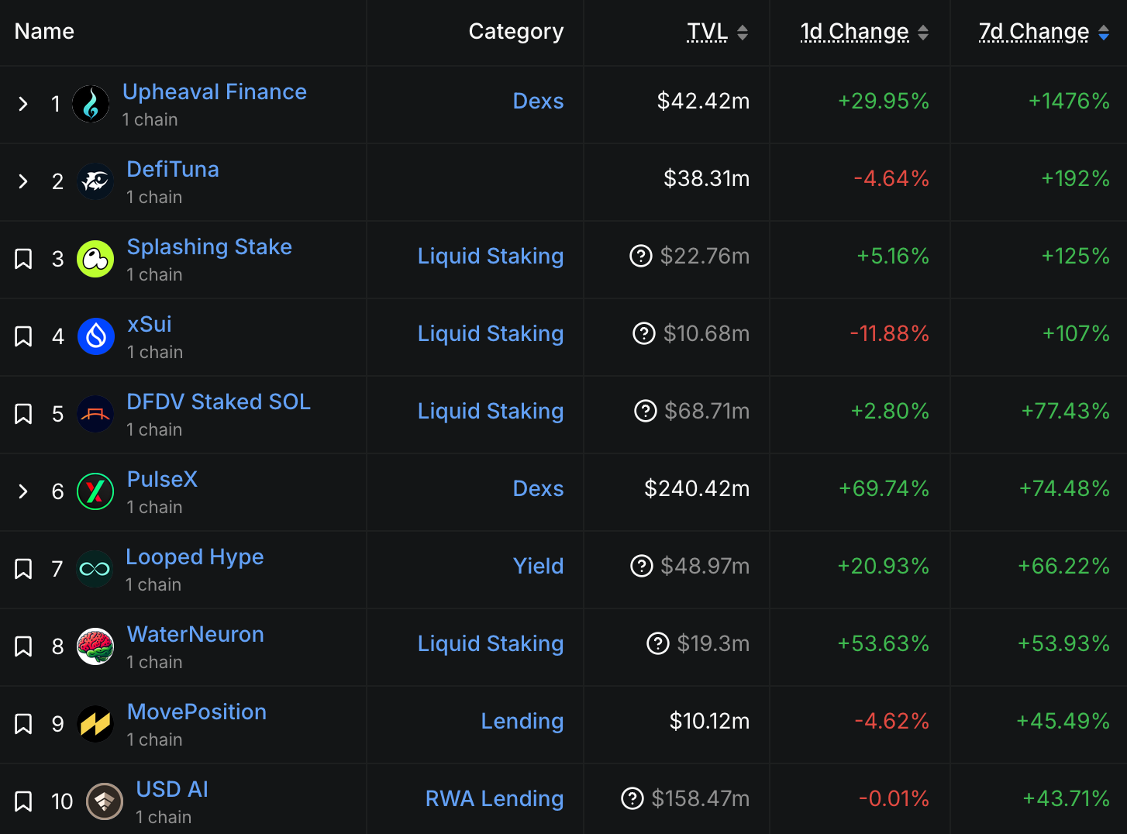Image resolution: width=1127 pixels, height=834 pixels.
Task: Click the Splashing Stake logo icon
Action: (x=95, y=259)
